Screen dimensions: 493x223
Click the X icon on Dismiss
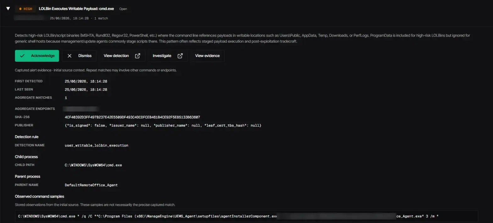coord(69,56)
